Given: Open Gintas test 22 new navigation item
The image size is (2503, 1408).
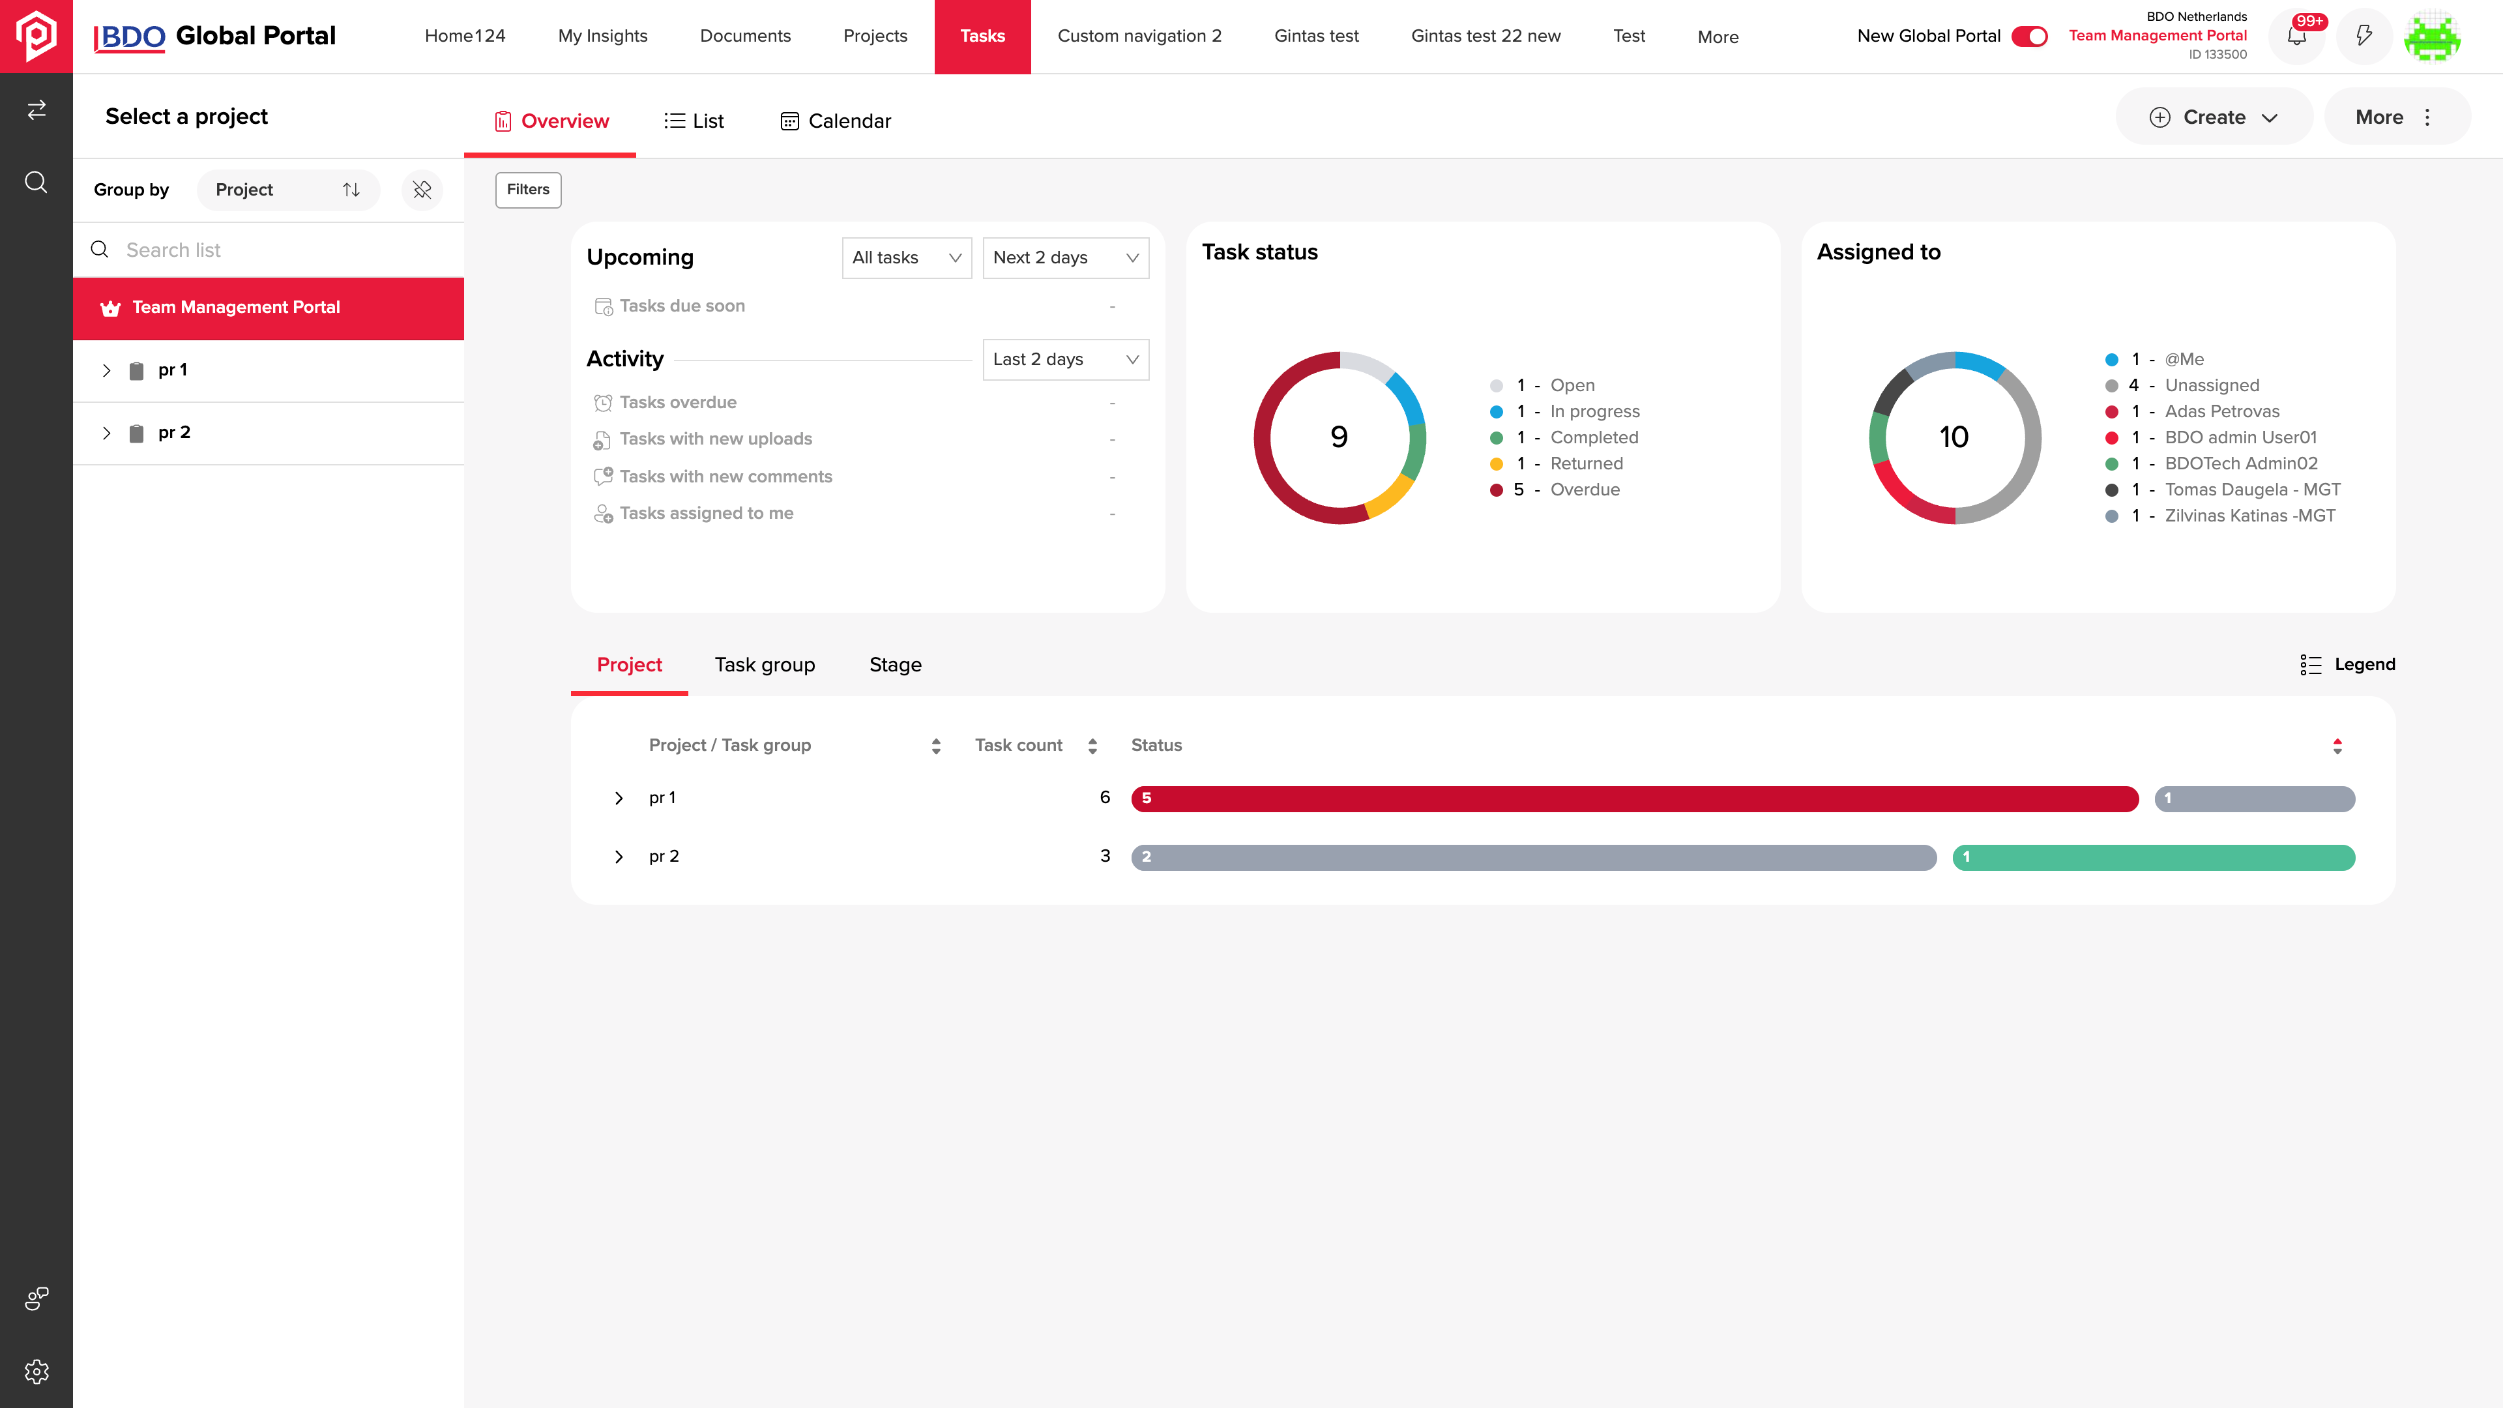Looking at the screenshot, I should (x=1486, y=36).
